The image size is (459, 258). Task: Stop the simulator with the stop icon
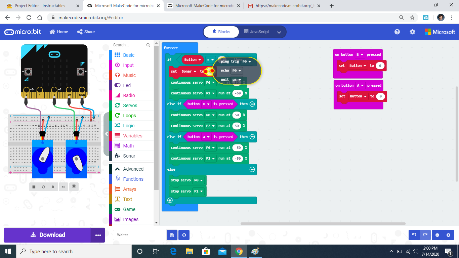point(34,187)
